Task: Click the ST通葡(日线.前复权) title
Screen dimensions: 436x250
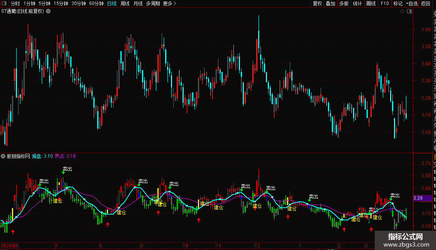Action: [22, 12]
